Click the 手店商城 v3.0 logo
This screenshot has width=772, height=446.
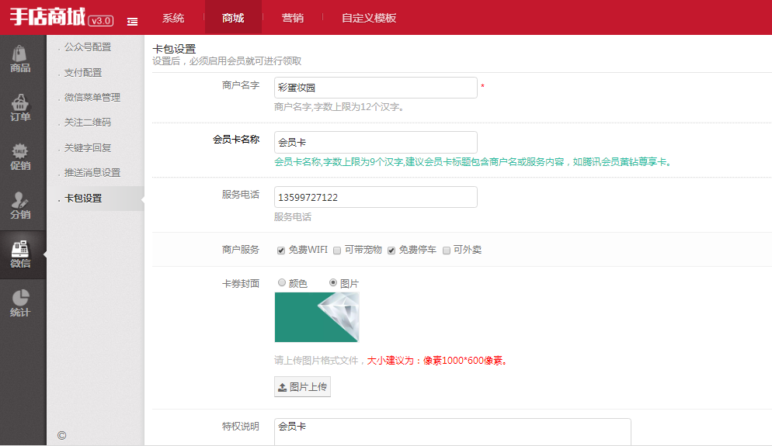[61, 17]
